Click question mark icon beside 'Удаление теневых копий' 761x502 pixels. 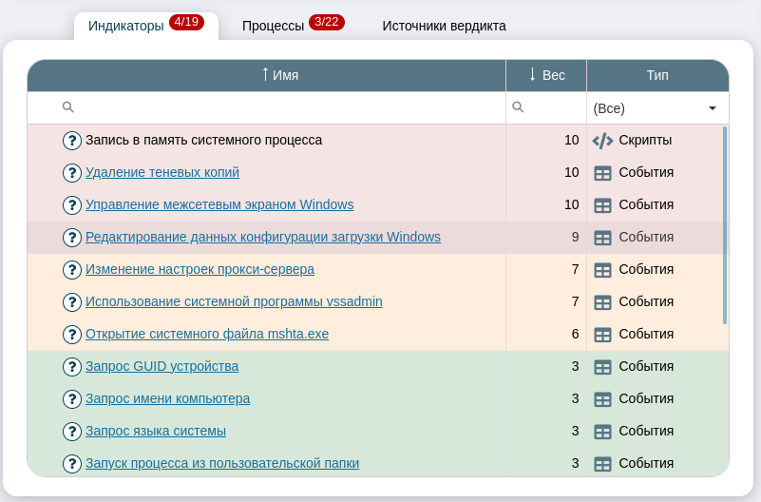point(72,173)
